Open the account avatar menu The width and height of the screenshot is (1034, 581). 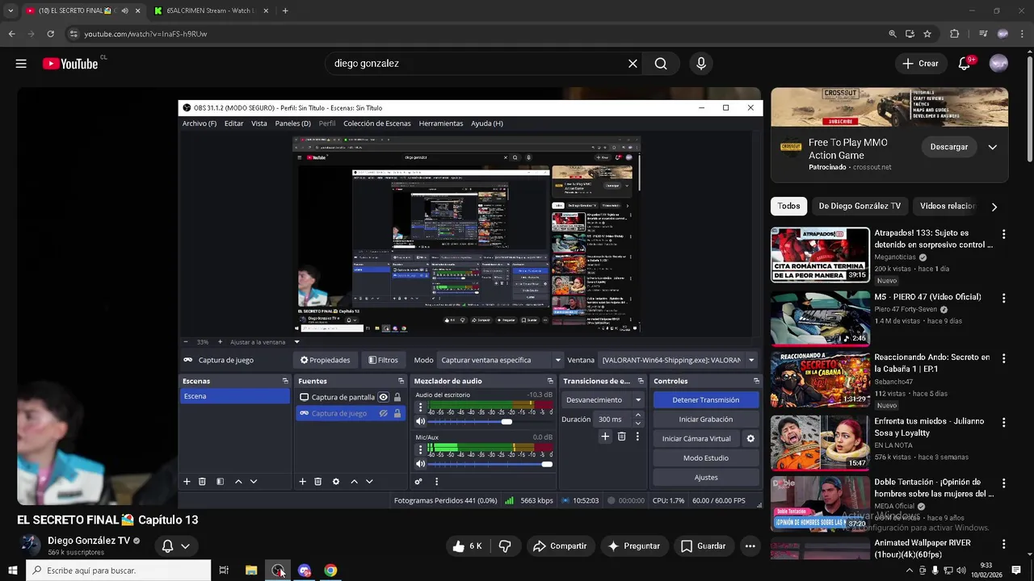999,64
